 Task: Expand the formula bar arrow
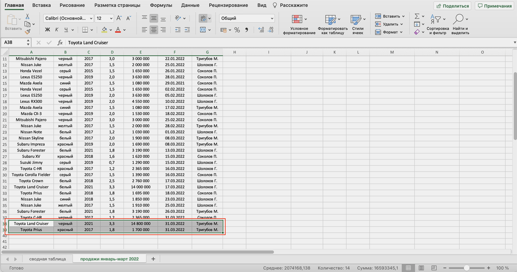[x=515, y=42]
